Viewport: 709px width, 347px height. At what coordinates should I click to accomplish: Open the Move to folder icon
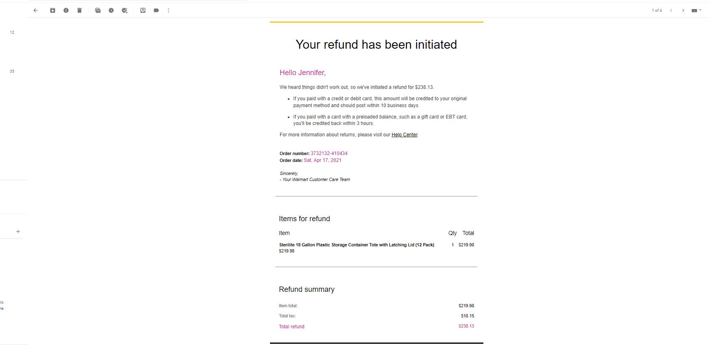point(143,11)
